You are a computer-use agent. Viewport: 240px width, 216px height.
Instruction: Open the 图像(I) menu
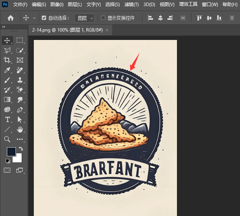(x=57, y=5)
